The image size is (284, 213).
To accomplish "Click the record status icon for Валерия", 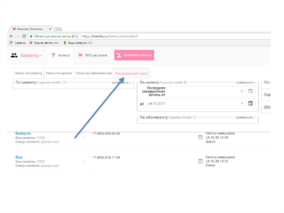I will click(200, 137).
